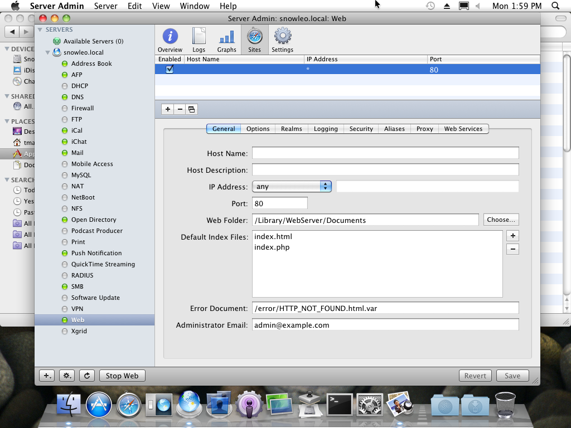Click the Host Description input field
Viewport: 571px width, 428px height.
tap(385, 169)
